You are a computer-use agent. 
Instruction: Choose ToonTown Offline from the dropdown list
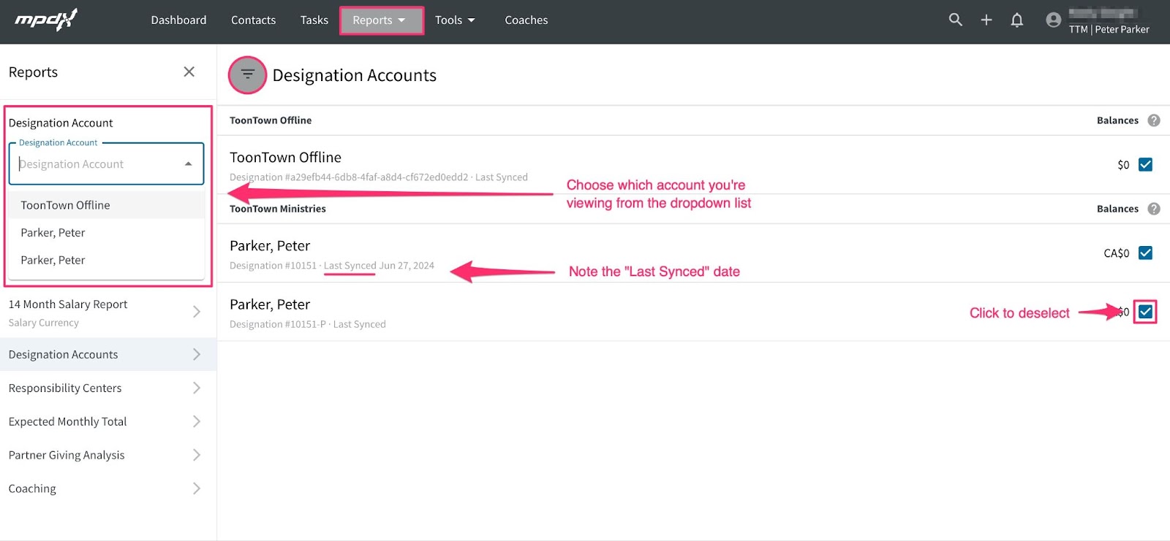[107, 205]
